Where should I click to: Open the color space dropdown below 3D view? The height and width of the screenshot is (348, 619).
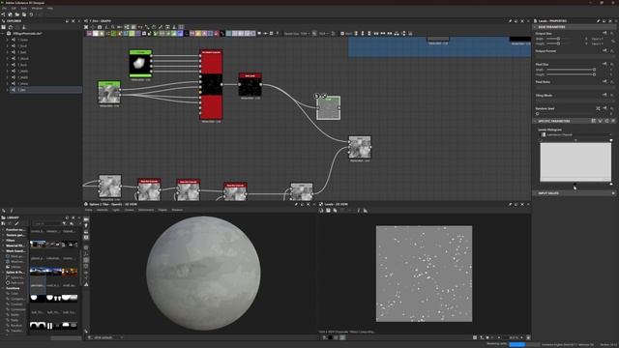(x=107, y=337)
